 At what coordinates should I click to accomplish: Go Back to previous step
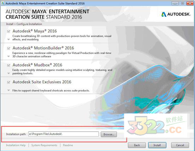click(x=137, y=145)
